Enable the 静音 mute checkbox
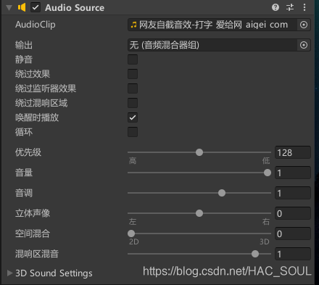 pyautogui.click(x=133, y=59)
